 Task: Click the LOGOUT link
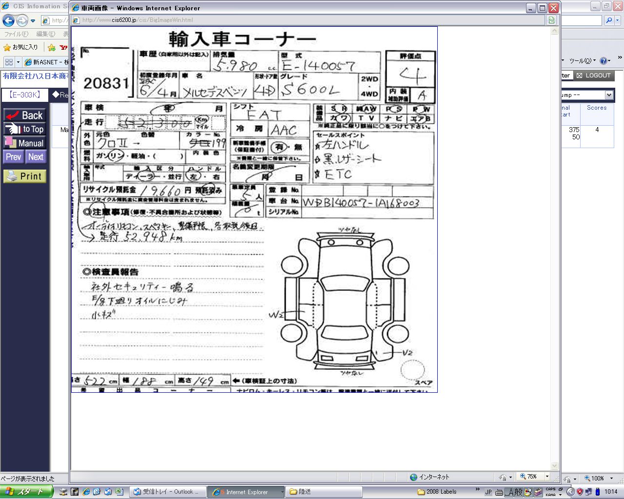pos(593,76)
